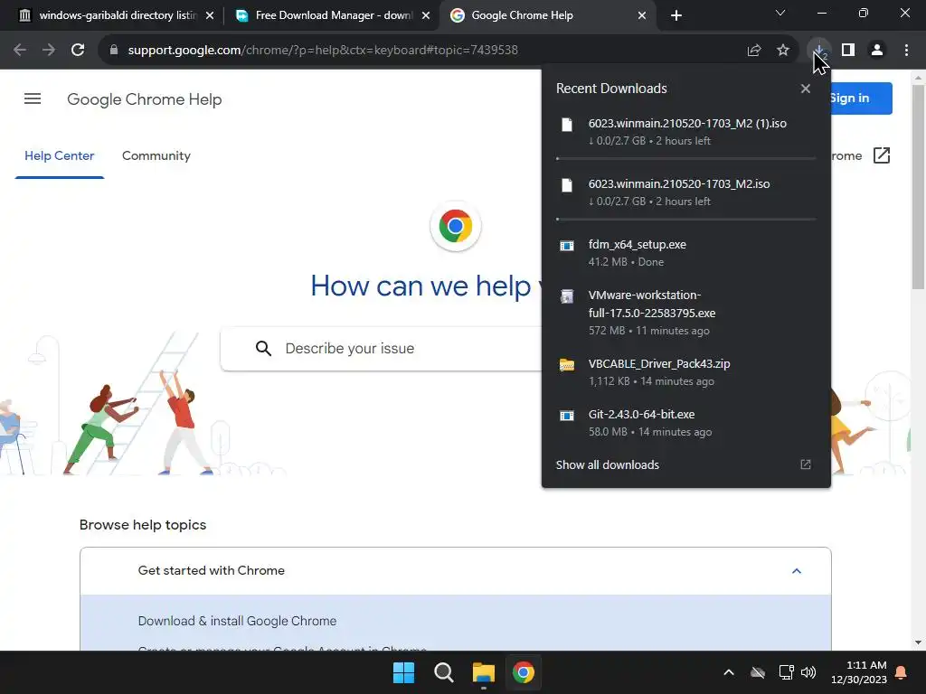
Task: Click Chrome icon in the taskbar
Action: [x=524, y=672]
